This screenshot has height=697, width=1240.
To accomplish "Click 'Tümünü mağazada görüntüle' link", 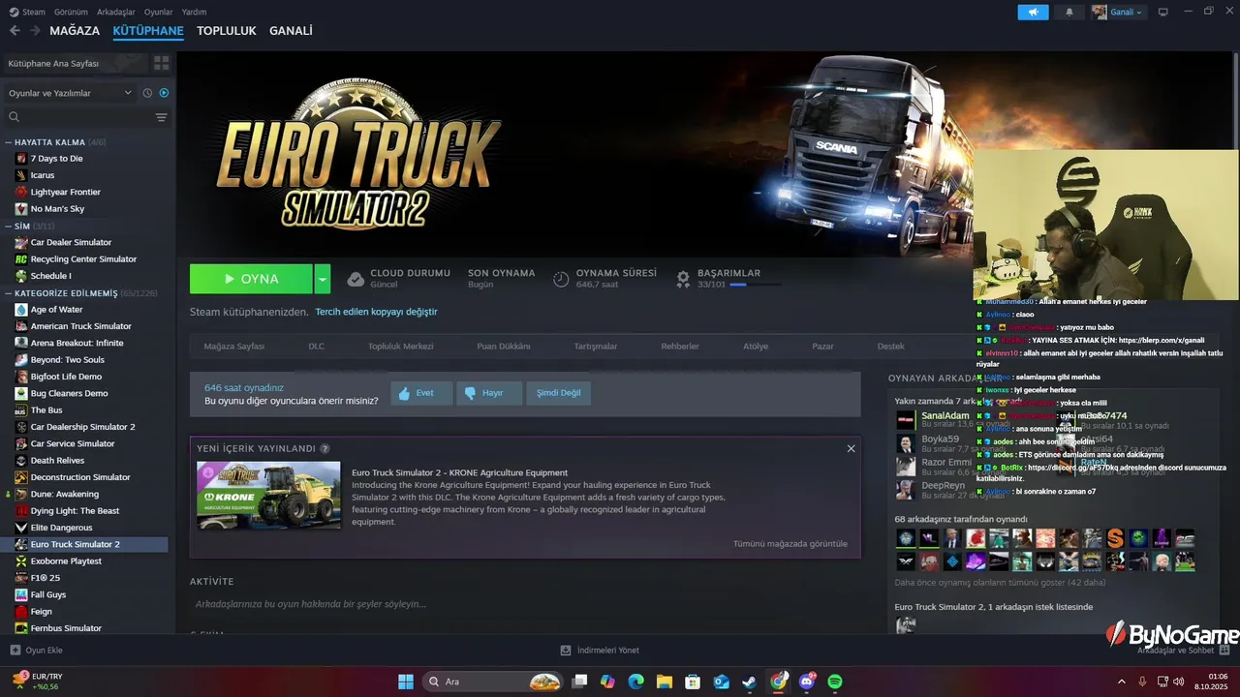I will point(790,544).
